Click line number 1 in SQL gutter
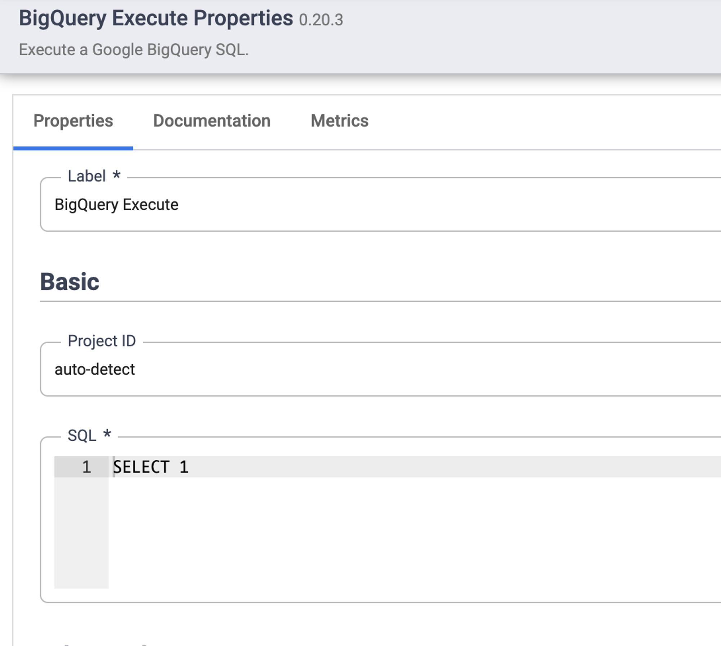 click(x=86, y=467)
